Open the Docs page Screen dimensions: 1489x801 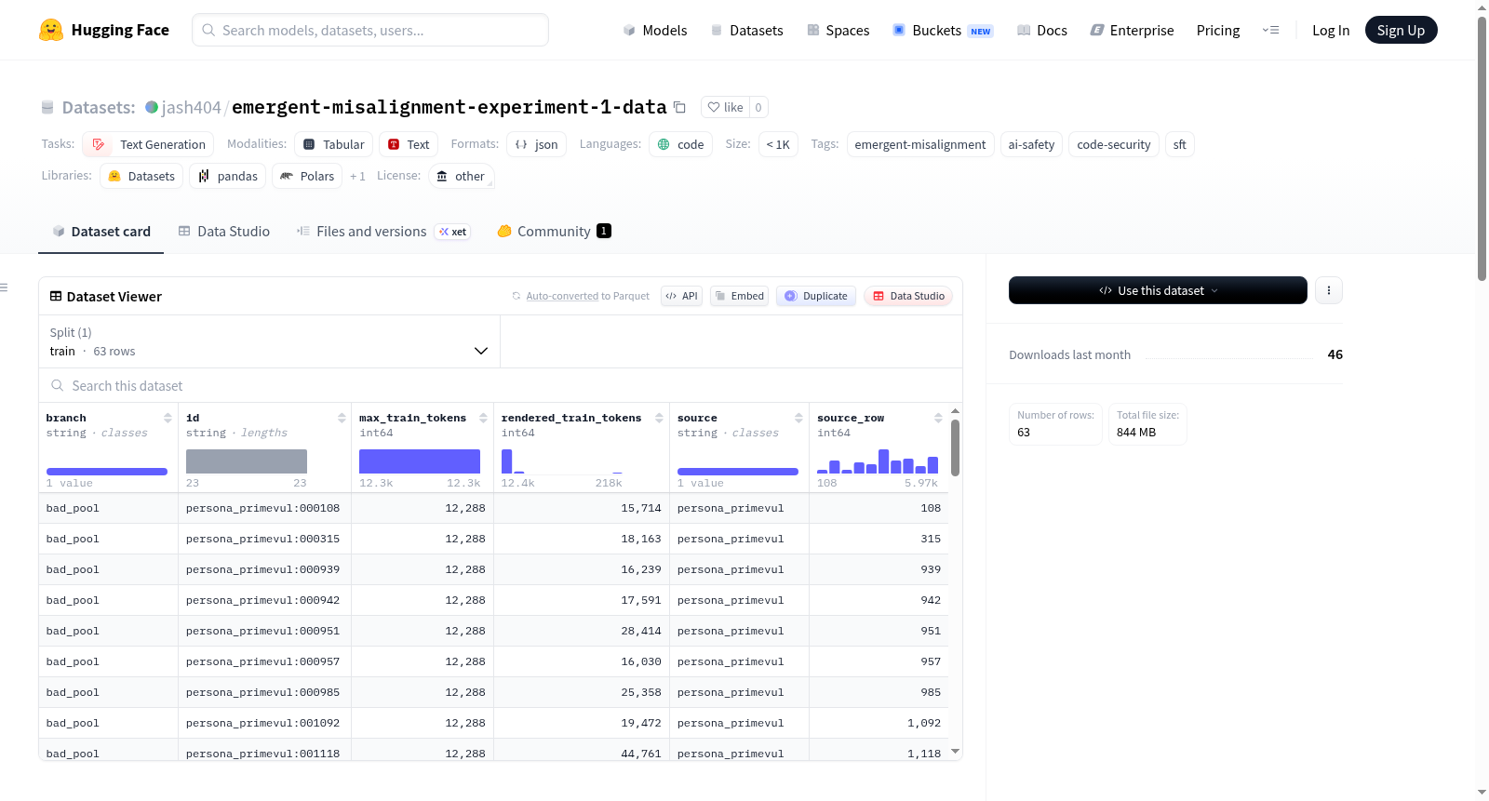tap(1042, 30)
